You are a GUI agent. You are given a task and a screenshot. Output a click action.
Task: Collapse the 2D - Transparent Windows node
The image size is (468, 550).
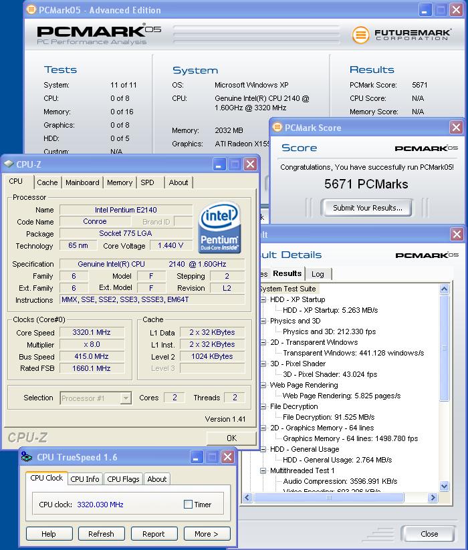[263, 342]
